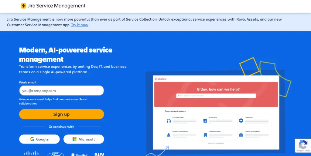Click the Cisco logo at the bottom
This screenshot has width=311, height=156.
(x=32, y=153)
